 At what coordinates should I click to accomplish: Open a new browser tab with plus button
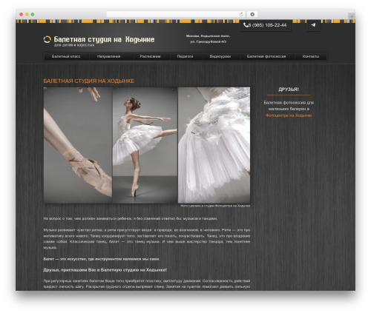pos(352,16)
